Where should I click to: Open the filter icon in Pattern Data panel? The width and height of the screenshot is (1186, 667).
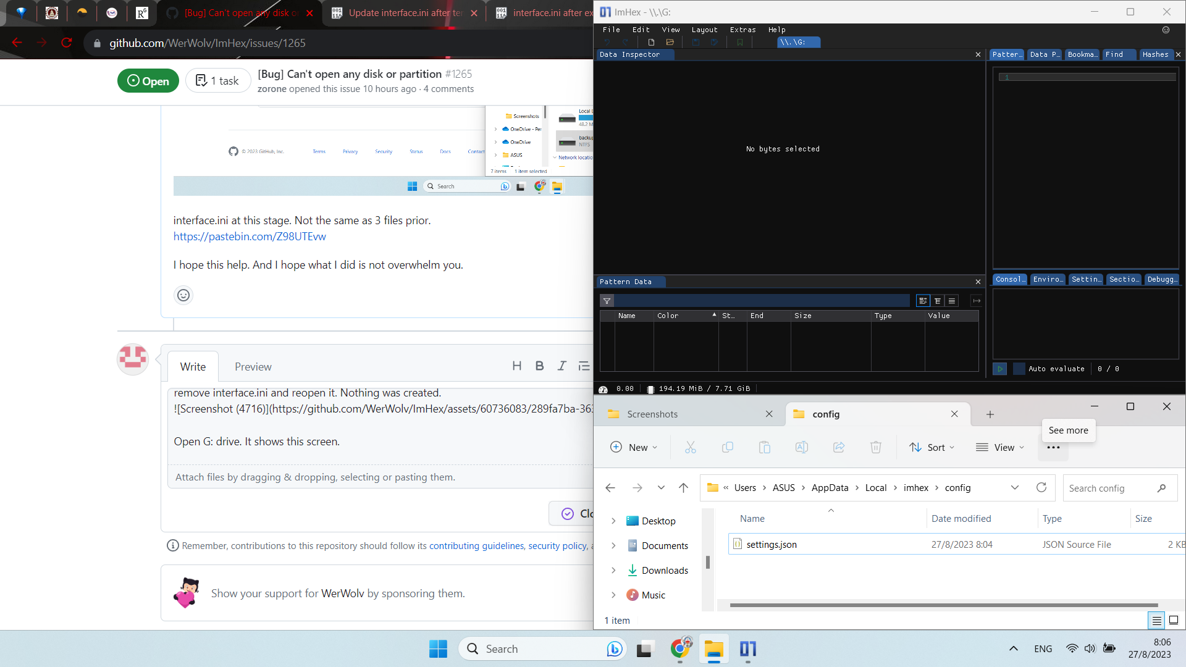click(608, 301)
